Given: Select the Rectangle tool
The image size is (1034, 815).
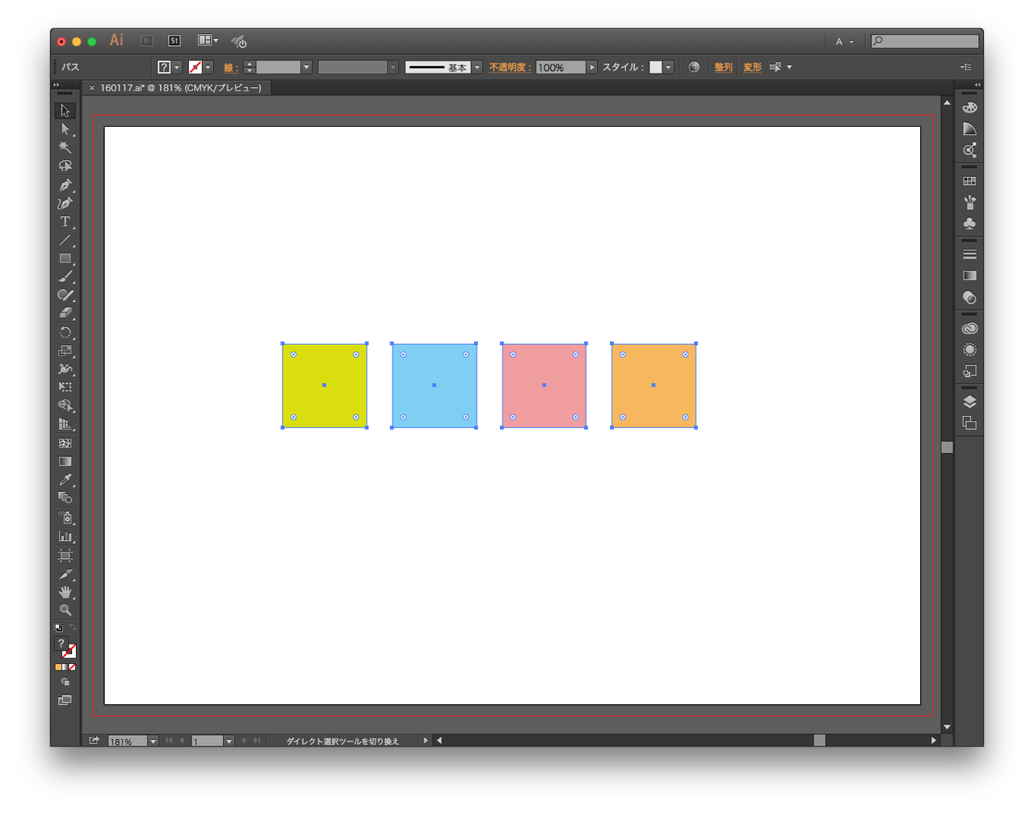Looking at the screenshot, I should (65, 258).
